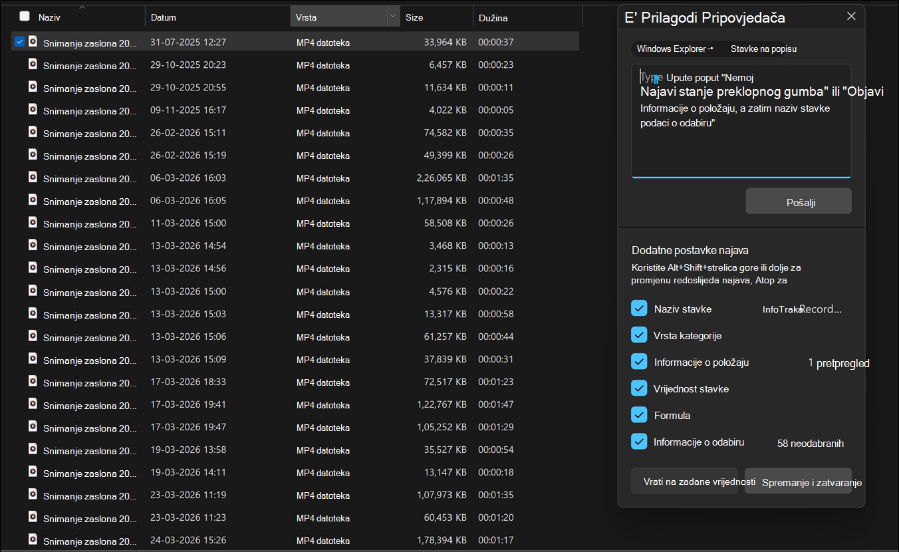The height and width of the screenshot is (552, 899).
Task: Sort by the Dužina column header
Action: [x=493, y=18]
